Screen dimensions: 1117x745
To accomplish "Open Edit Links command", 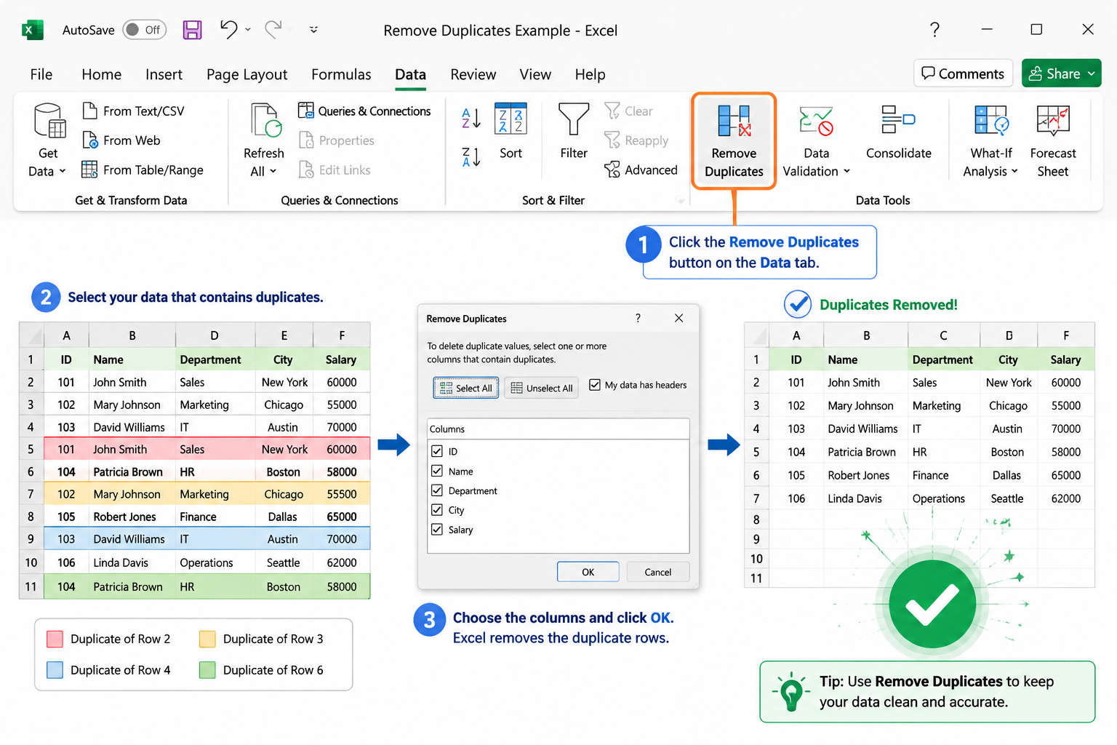I will coord(335,170).
